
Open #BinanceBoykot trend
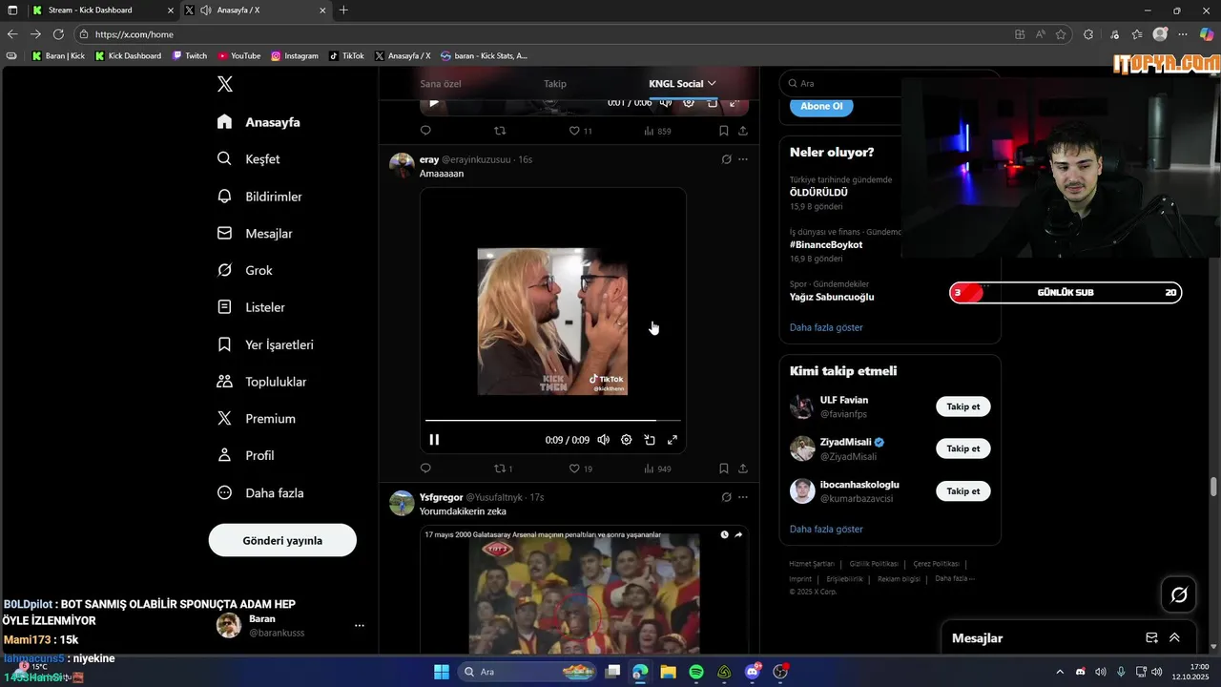point(826,244)
